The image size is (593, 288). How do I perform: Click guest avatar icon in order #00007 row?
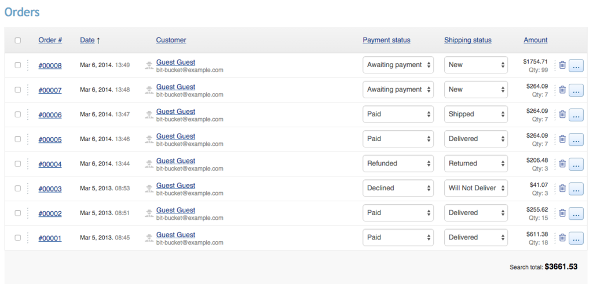[x=149, y=90]
